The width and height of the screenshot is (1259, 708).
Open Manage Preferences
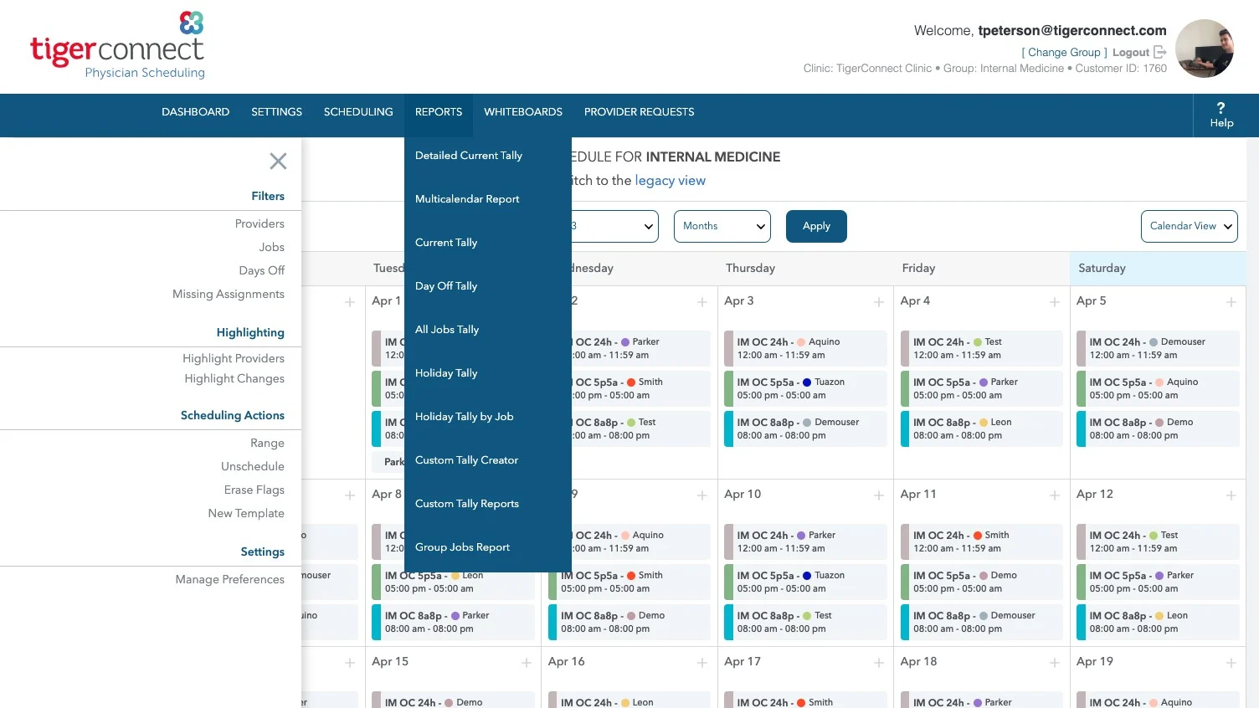pos(230,579)
